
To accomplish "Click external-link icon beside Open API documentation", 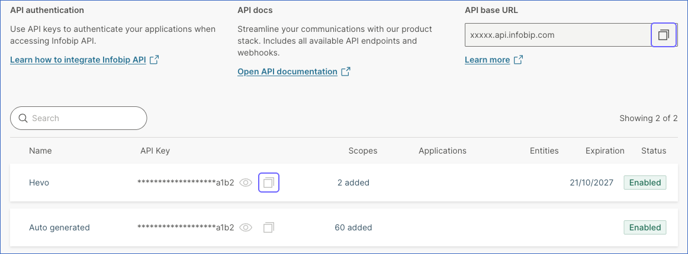I will pyautogui.click(x=346, y=71).
